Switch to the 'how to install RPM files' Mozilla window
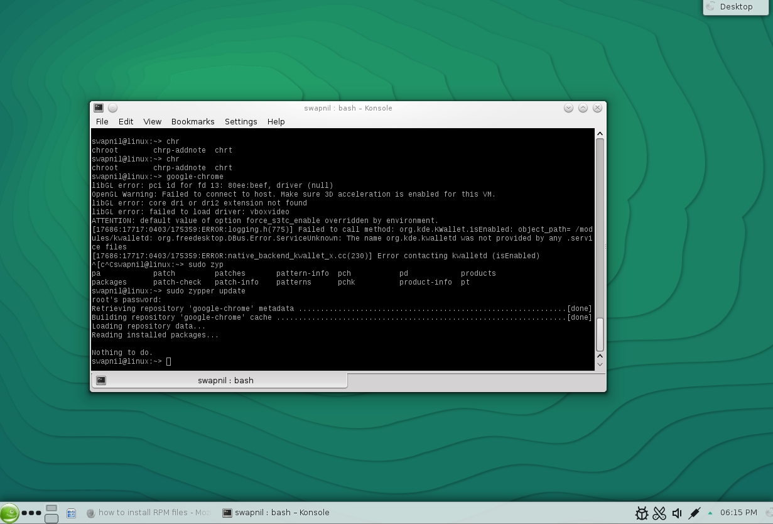The width and height of the screenshot is (773, 524). pos(148,513)
